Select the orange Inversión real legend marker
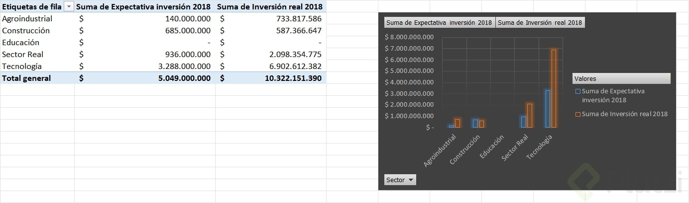Viewport: 689px width, 203px height. tap(578, 114)
